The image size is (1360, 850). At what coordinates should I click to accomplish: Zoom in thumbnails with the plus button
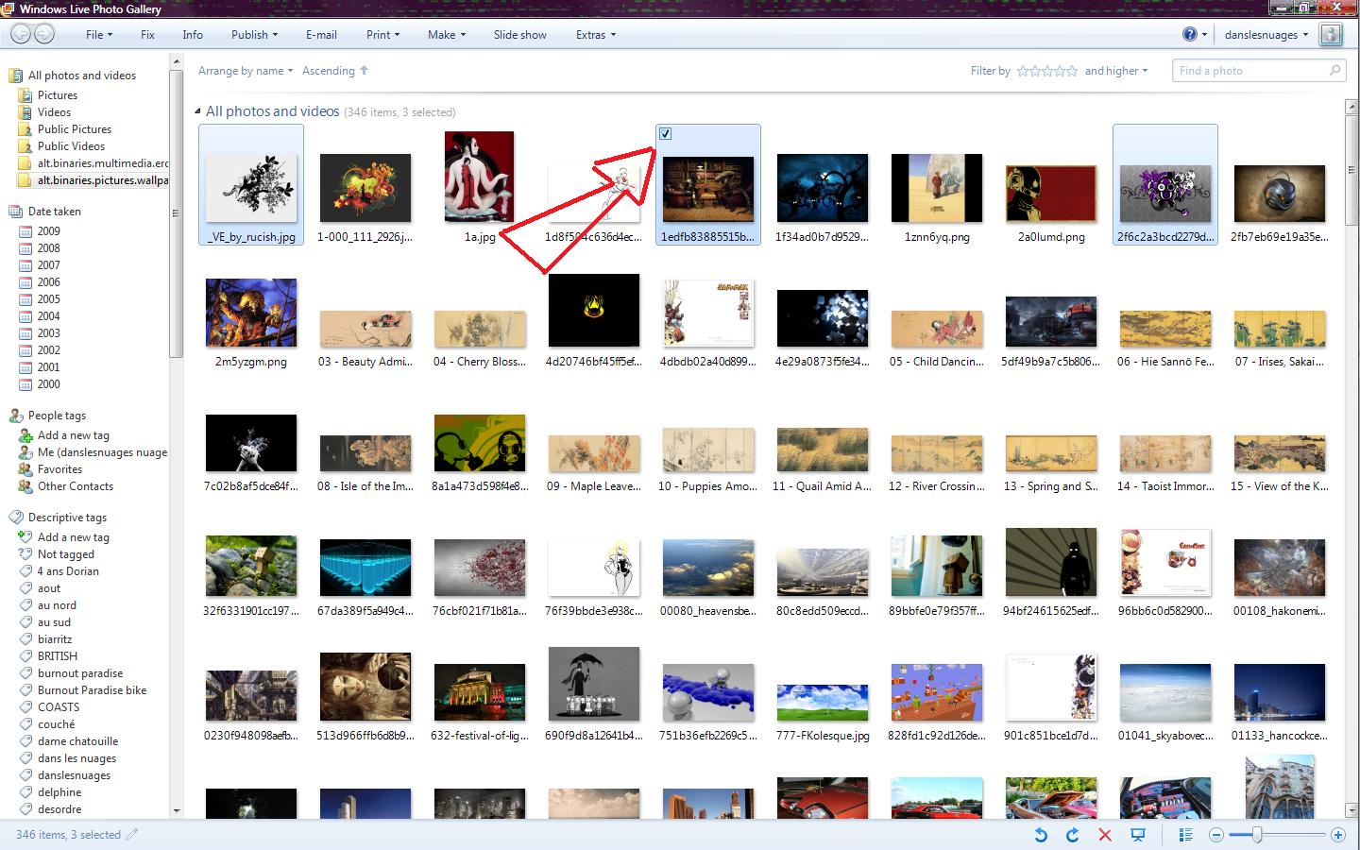coord(1337,835)
